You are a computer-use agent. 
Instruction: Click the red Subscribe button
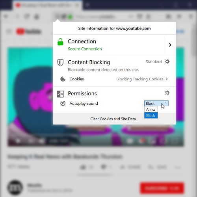(162, 188)
